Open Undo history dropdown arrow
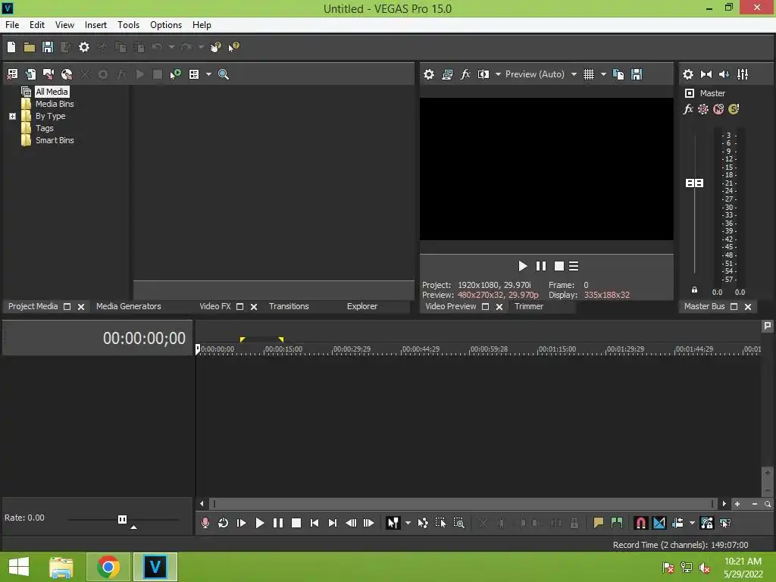This screenshot has width=776, height=582. coord(171,47)
